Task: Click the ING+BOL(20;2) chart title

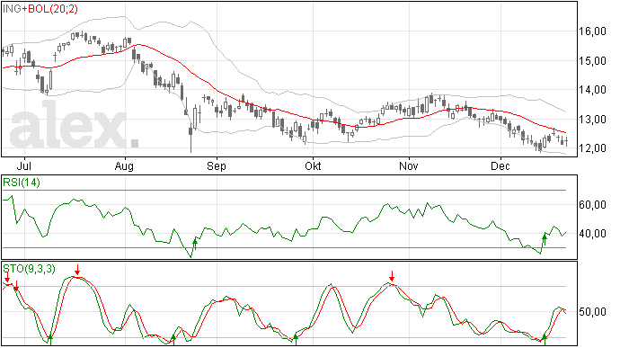Action: 40,8
